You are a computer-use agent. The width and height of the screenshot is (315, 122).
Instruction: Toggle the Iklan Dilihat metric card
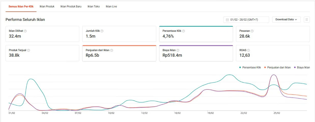(42, 34)
